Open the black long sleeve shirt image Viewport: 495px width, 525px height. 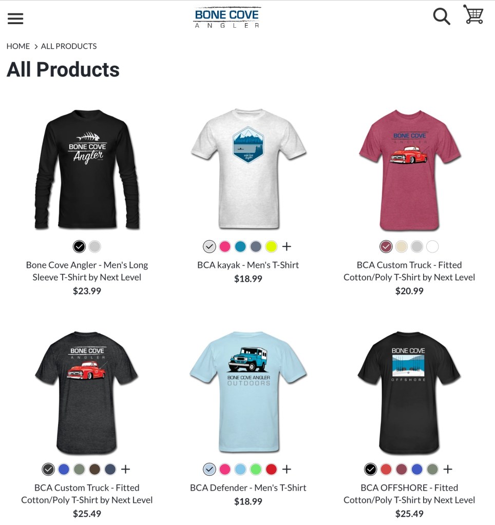pos(87,169)
